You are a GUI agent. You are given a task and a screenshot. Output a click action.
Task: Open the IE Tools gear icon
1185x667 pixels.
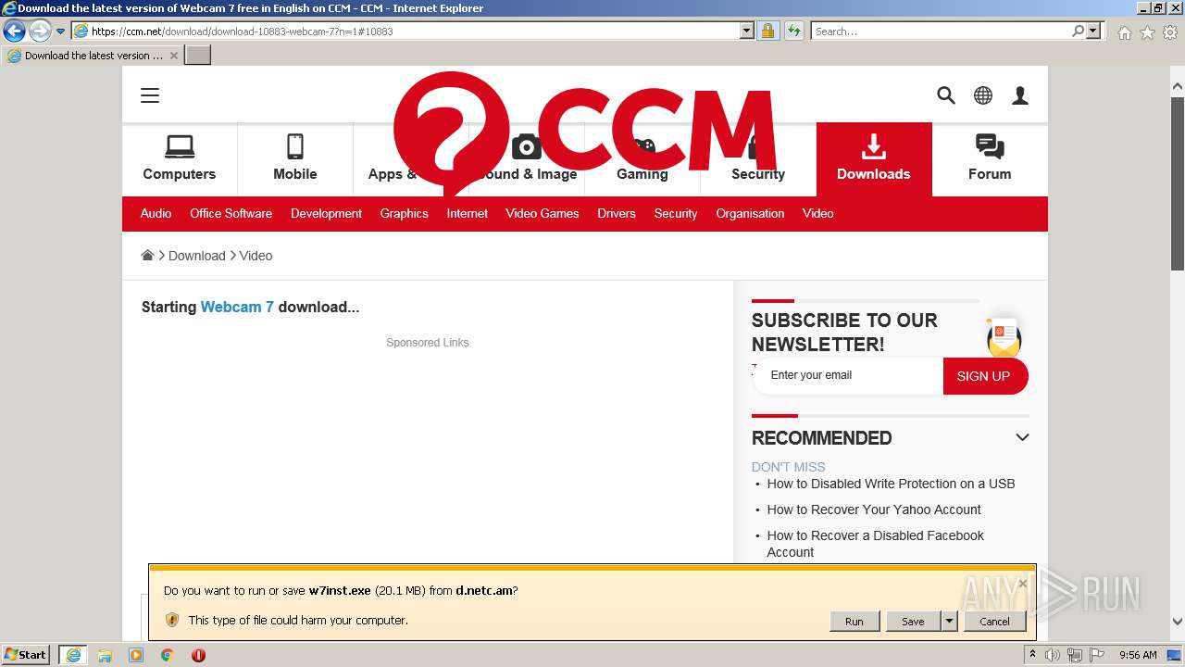(1169, 32)
